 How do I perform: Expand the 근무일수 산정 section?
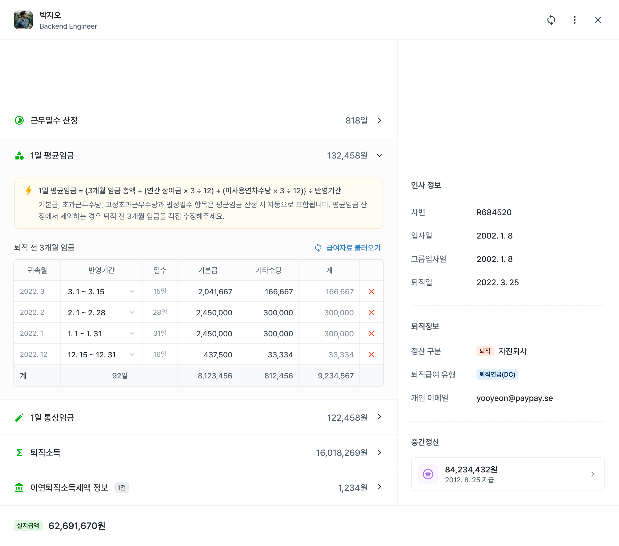coord(379,120)
